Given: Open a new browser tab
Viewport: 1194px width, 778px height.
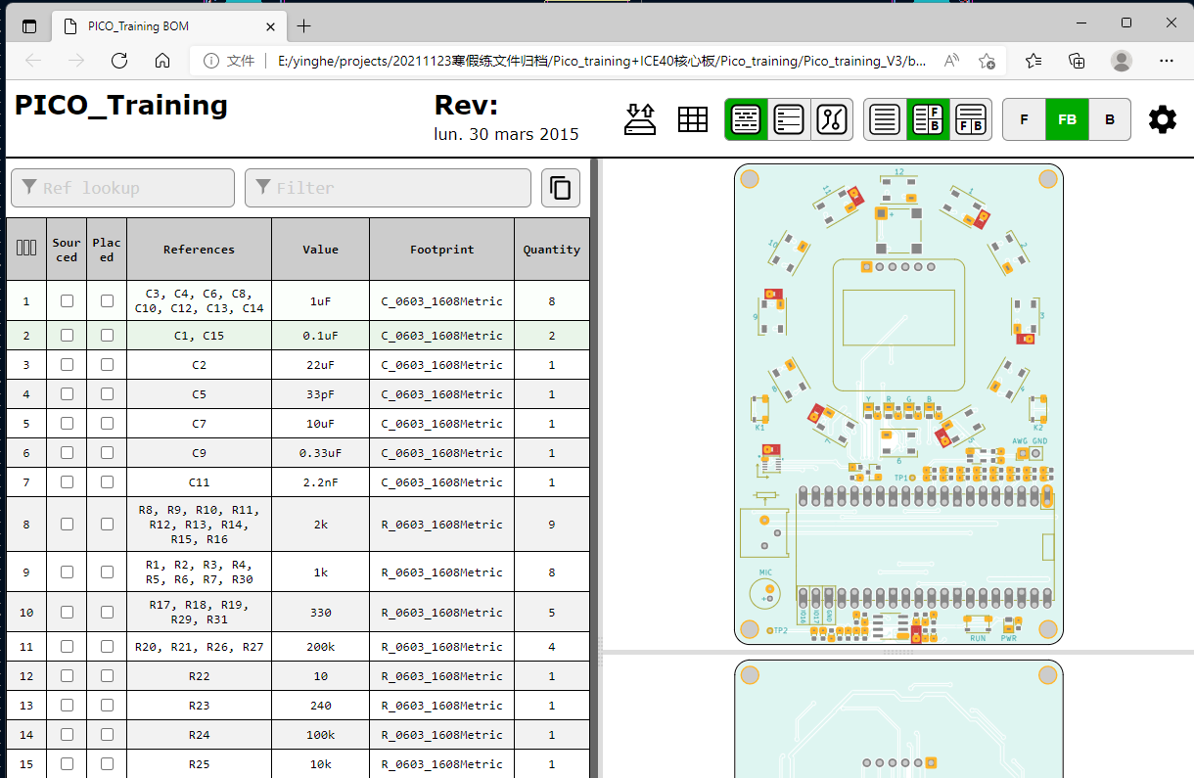Looking at the screenshot, I should click(x=304, y=26).
